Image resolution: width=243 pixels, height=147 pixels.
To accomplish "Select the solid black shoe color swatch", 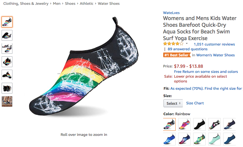I will [199, 124].
